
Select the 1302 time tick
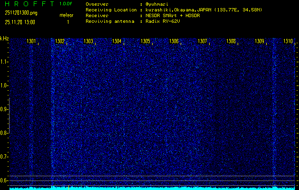click(60, 41)
